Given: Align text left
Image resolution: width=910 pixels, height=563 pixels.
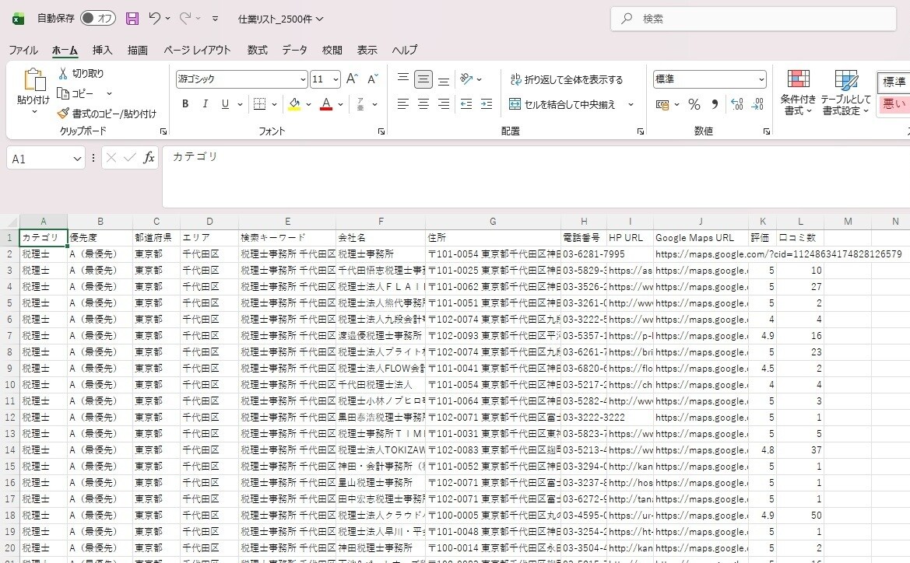Looking at the screenshot, I should click(x=402, y=103).
